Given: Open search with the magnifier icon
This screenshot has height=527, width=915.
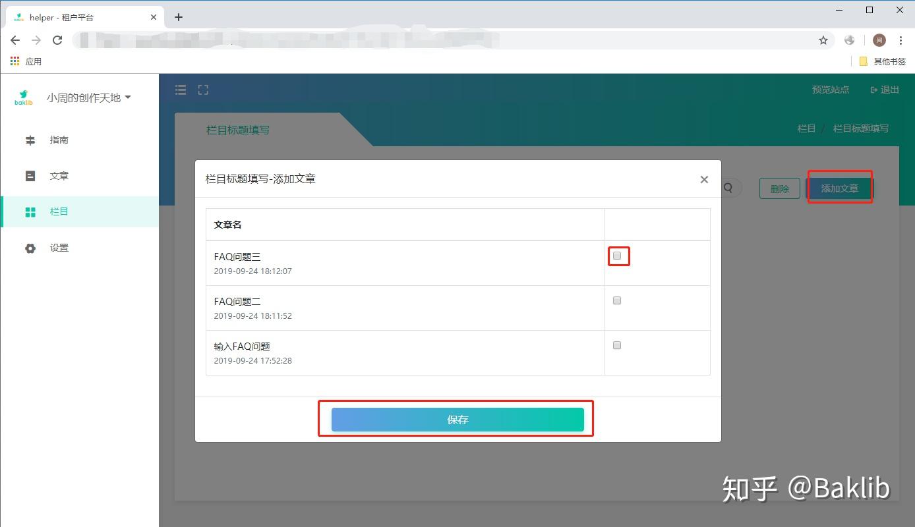Looking at the screenshot, I should tap(728, 188).
